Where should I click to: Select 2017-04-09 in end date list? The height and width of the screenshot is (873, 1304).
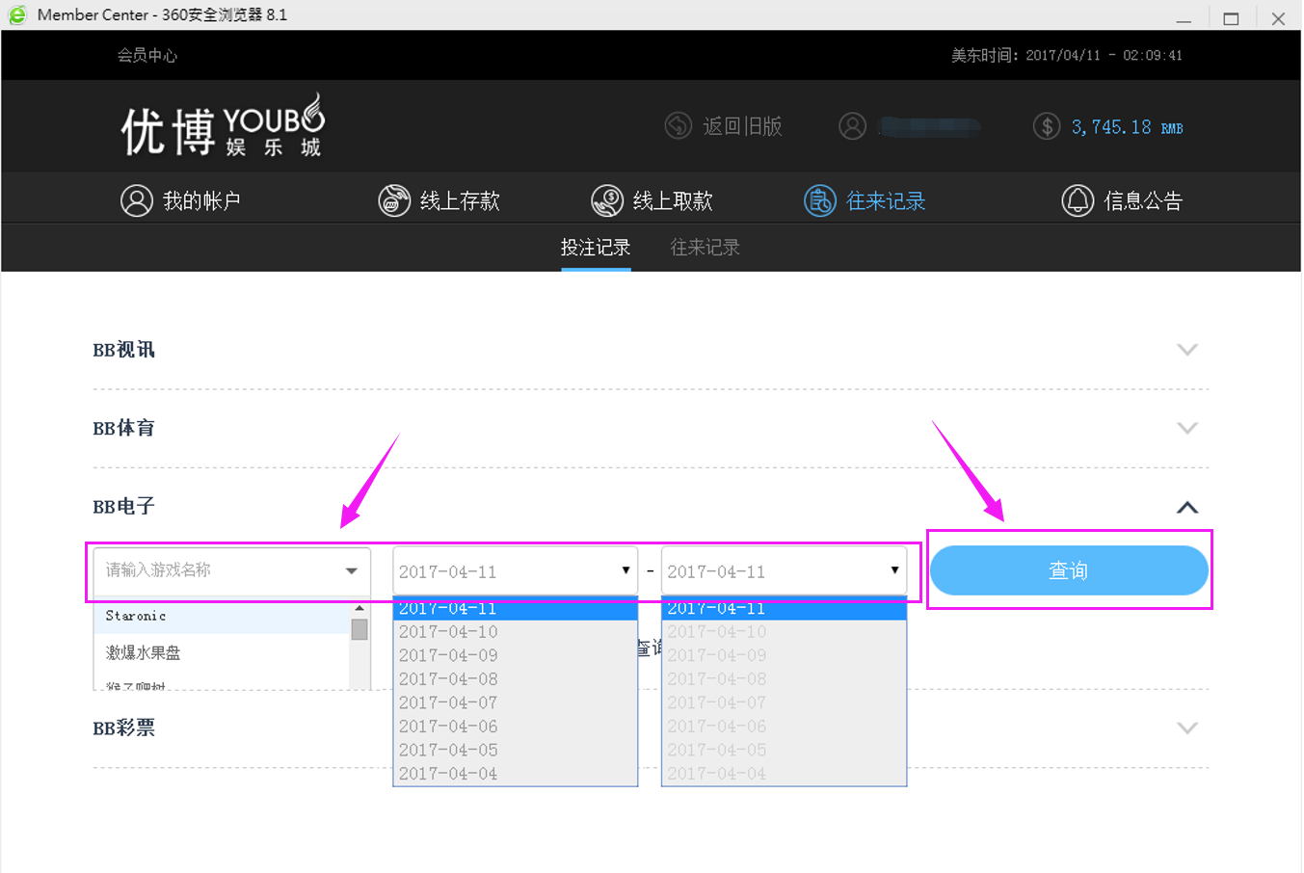pyautogui.click(x=784, y=655)
